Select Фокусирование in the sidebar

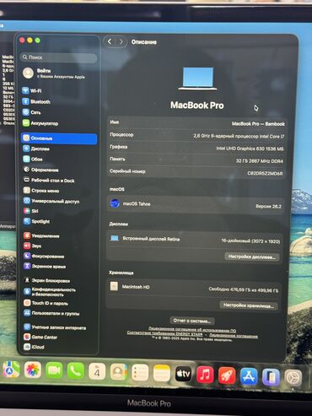[x=44, y=257]
